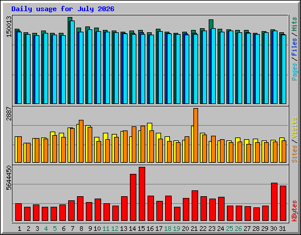
Task: Select the day 13 label on the x-axis
Action: pyautogui.click(x=123, y=229)
